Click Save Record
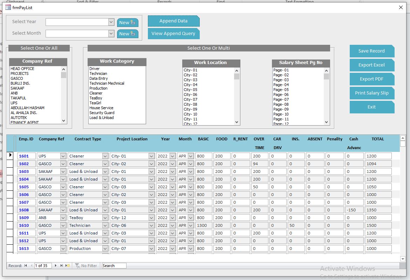Image resolution: width=410 pixels, height=280 pixels. [372, 51]
